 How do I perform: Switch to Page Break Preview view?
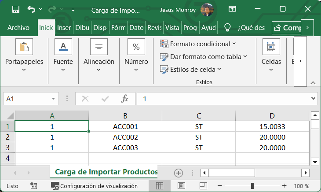pyautogui.click(x=203, y=186)
